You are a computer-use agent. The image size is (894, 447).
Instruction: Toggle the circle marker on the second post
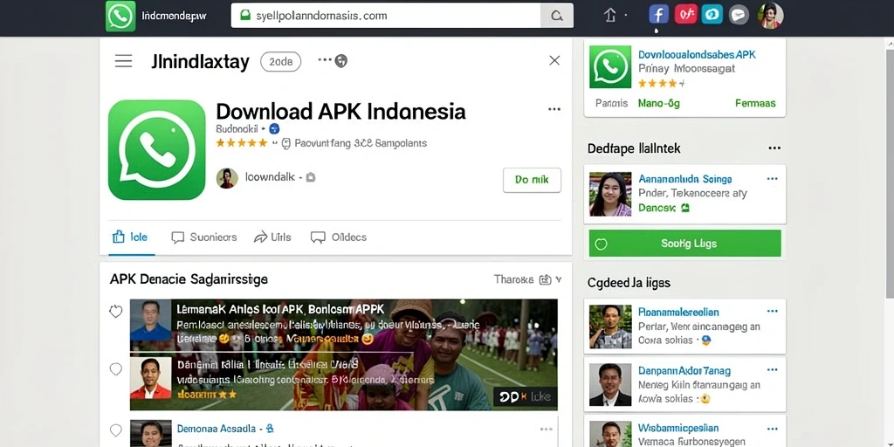[116, 369]
